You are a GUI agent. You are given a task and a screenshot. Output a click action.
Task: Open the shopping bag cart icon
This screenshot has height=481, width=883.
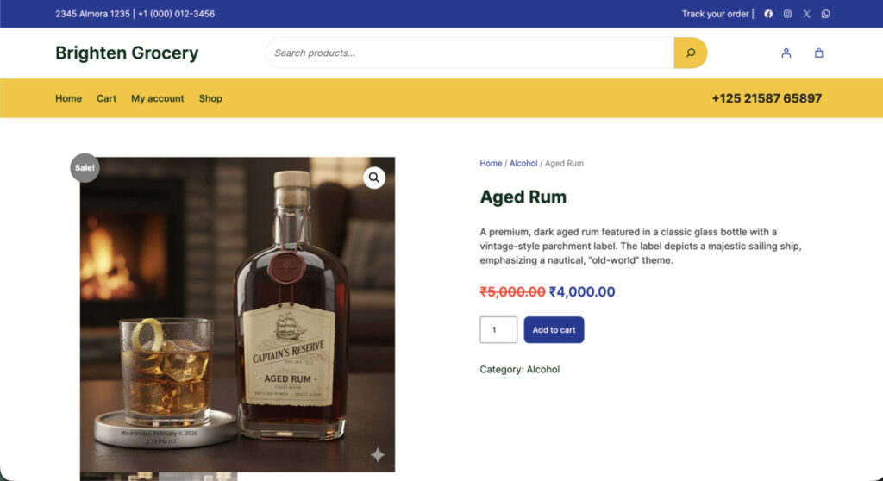(x=818, y=53)
